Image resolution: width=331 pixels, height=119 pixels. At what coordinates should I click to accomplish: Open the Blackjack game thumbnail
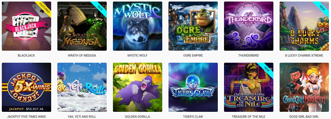pos(26,26)
